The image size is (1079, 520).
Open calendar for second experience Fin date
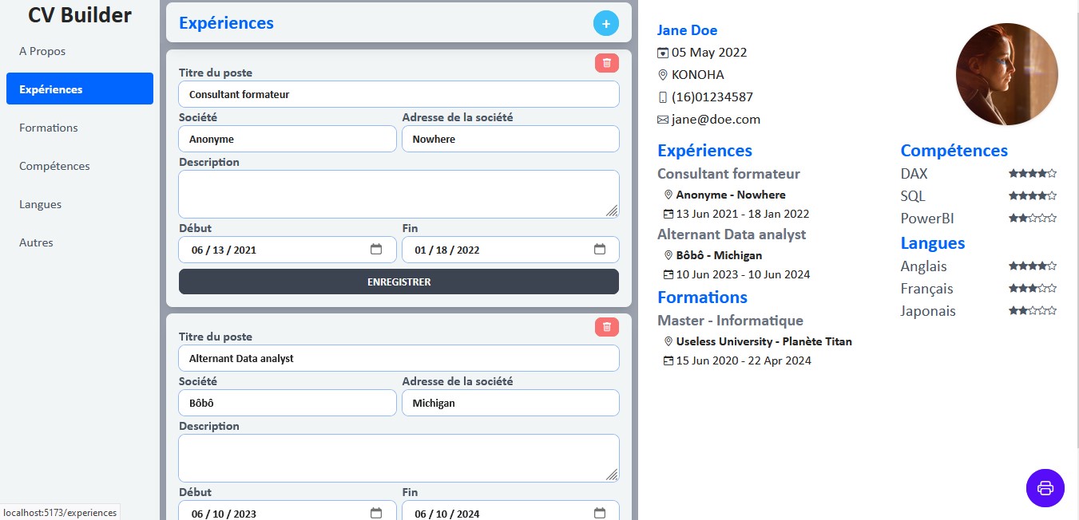tap(599, 513)
